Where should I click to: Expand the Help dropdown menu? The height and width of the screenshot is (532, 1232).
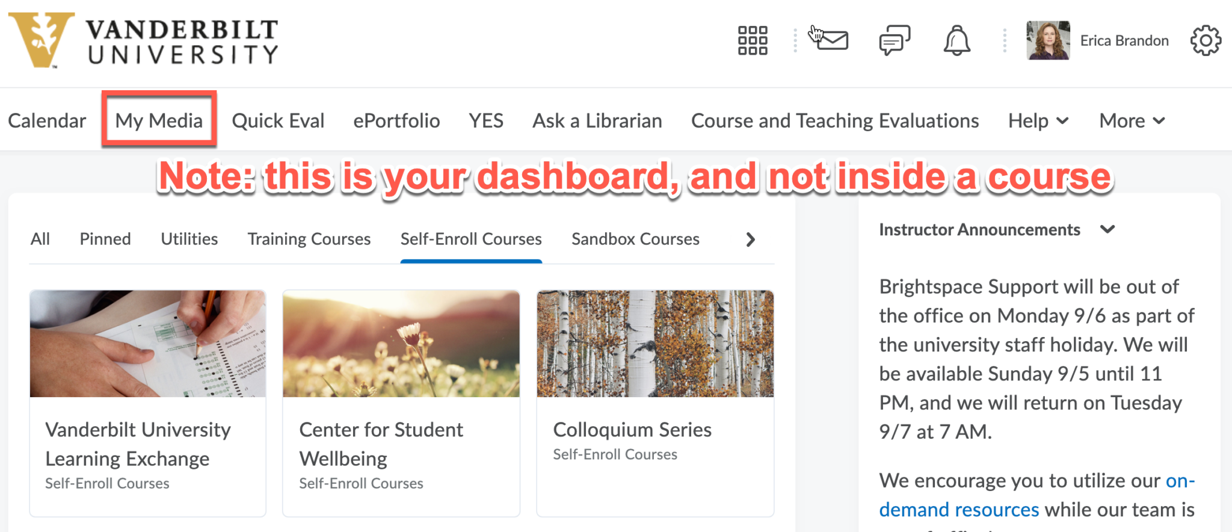[x=1037, y=120]
